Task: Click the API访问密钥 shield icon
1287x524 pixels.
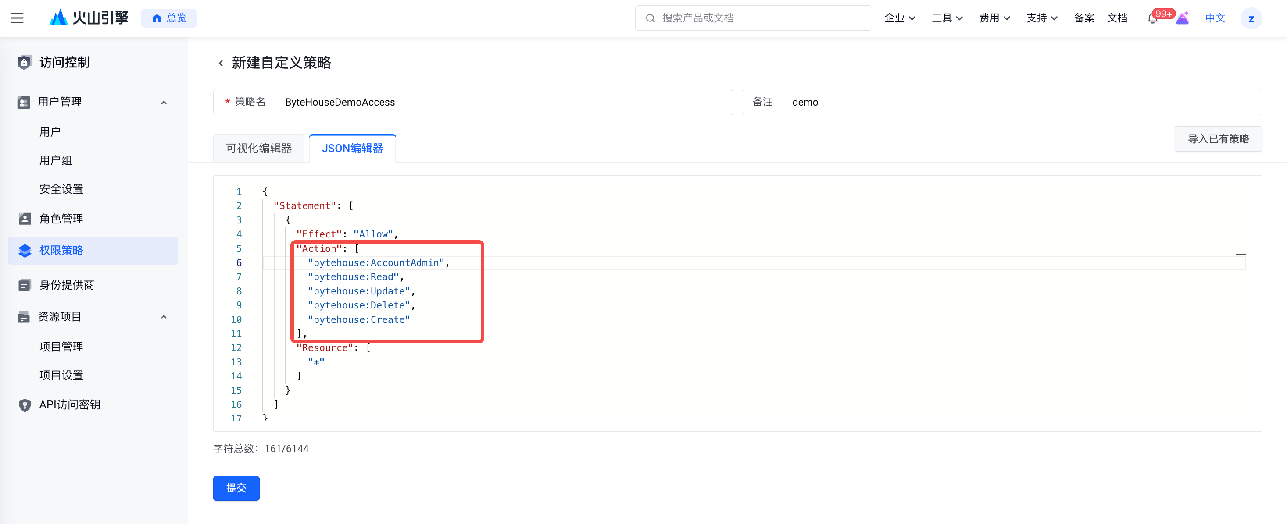Action: pyautogui.click(x=25, y=405)
